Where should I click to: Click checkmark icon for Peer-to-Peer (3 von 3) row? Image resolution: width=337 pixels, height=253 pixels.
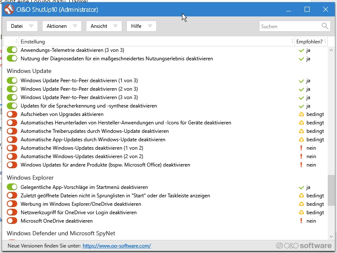301,98
